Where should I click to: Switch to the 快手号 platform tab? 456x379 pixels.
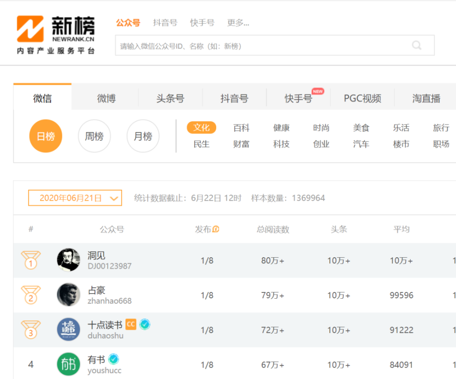tap(298, 99)
